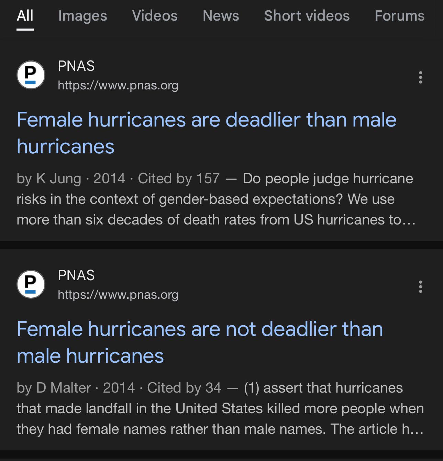Click the PNAS site name above the Jung result
The height and width of the screenshot is (461, 443).
click(x=76, y=66)
